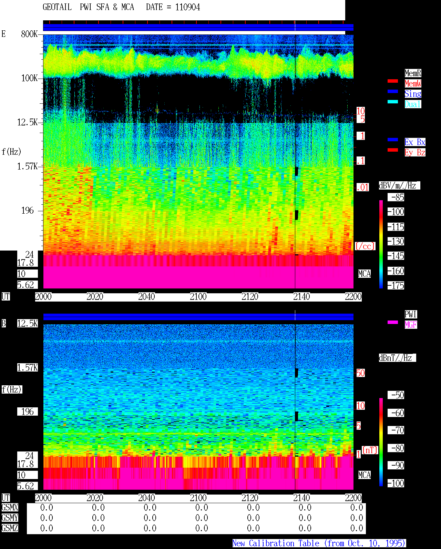
Task: Click the GSMX row label
Action: [10, 507]
